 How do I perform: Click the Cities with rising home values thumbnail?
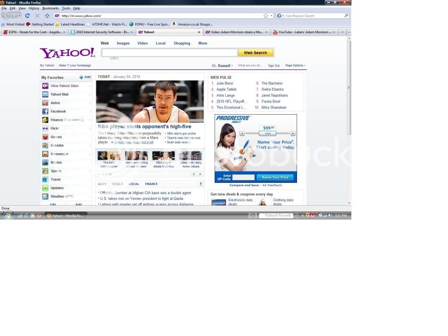pos(191,156)
